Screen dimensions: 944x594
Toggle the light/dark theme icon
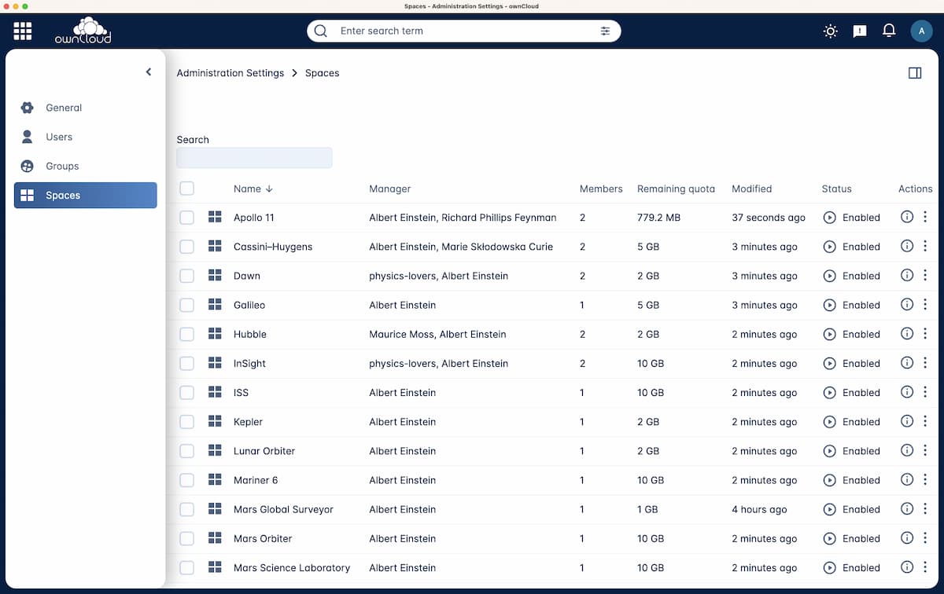830,31
